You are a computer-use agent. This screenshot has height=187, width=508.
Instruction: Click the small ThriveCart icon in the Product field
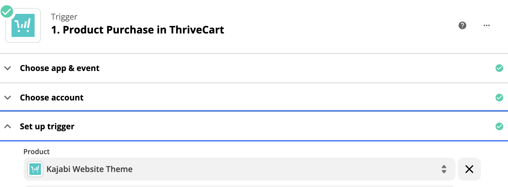click(x=35, y=169)
